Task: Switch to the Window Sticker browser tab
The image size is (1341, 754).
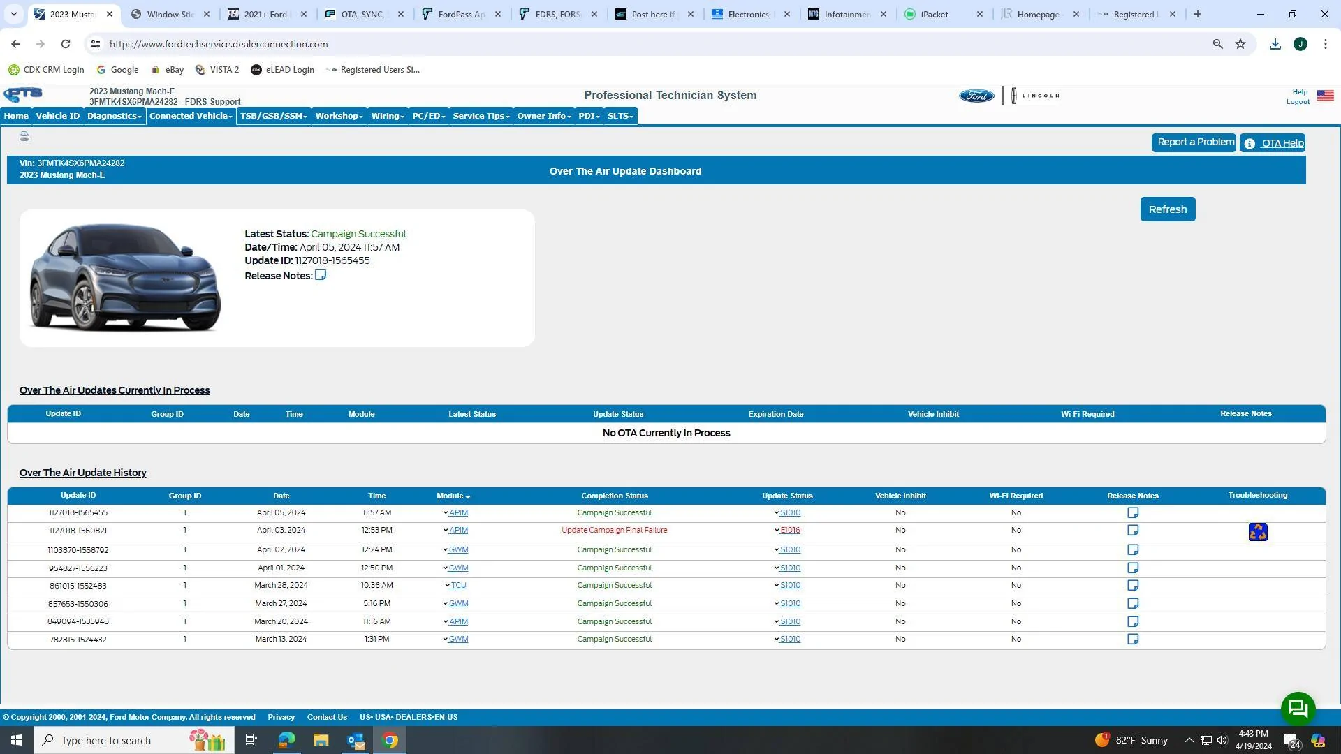Action: pyautogui.click(x=170, y=14)
